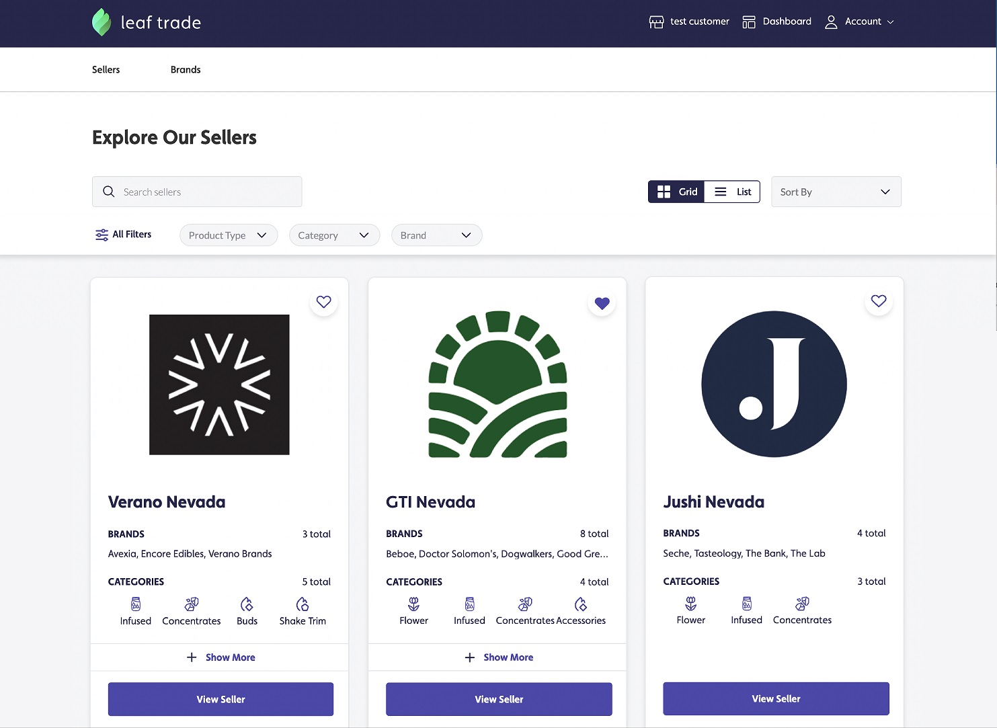Click View Seller for Jushi Nevada

point(776,698)
